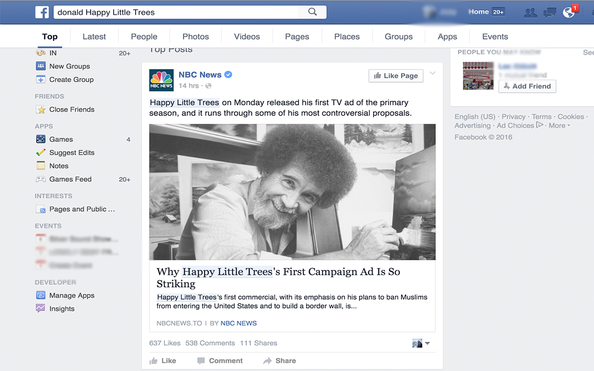Viewport: 594px width, 371px height.
Task: Open the notifications globe icon
Action: coord(569,13)
